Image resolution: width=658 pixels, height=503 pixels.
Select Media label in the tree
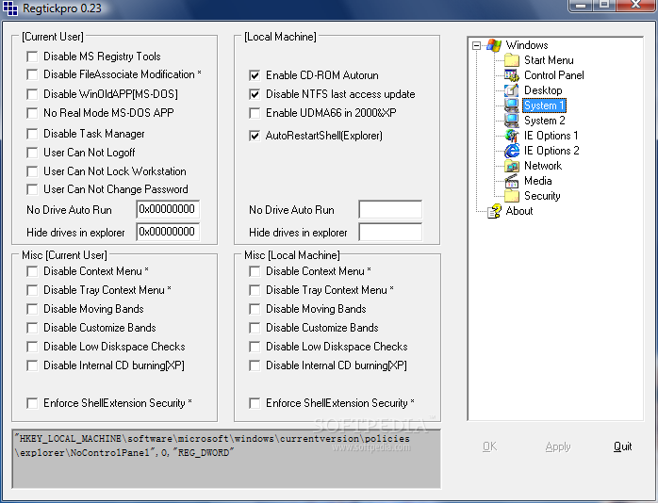[x=537, y=181]
